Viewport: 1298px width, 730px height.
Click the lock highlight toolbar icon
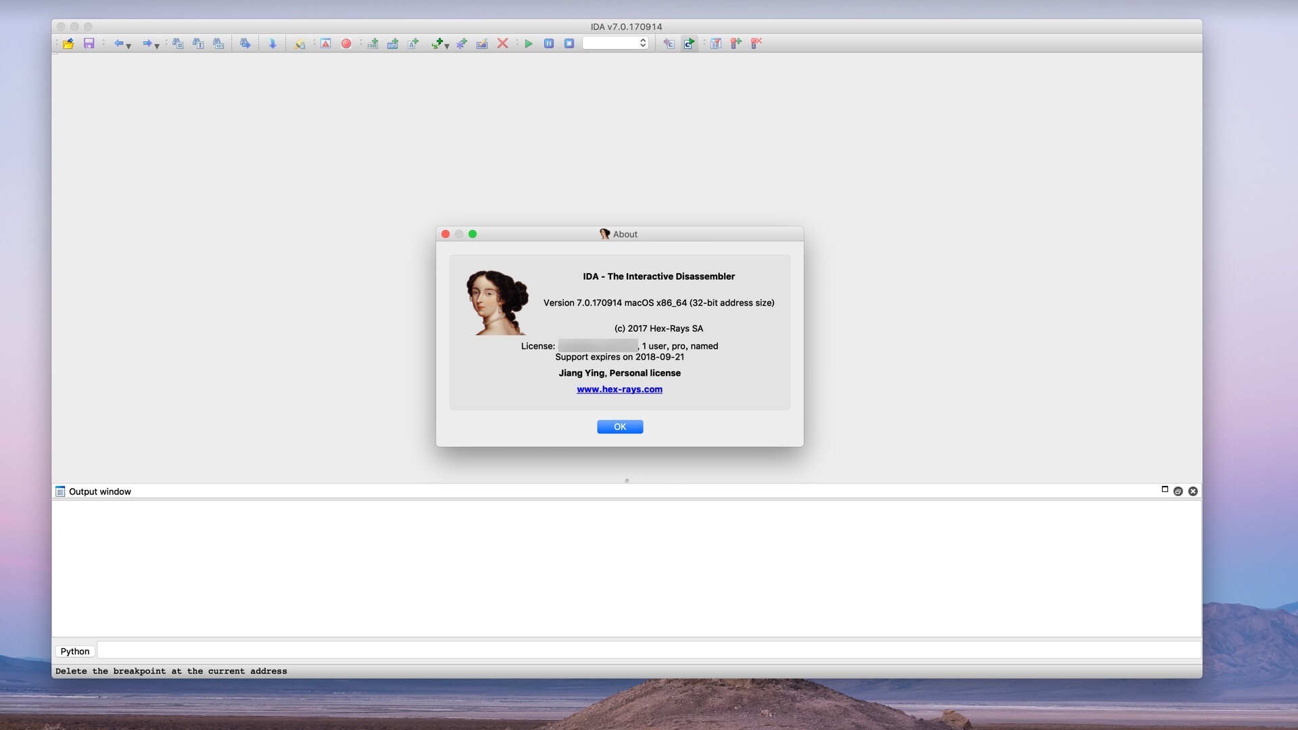299,43
